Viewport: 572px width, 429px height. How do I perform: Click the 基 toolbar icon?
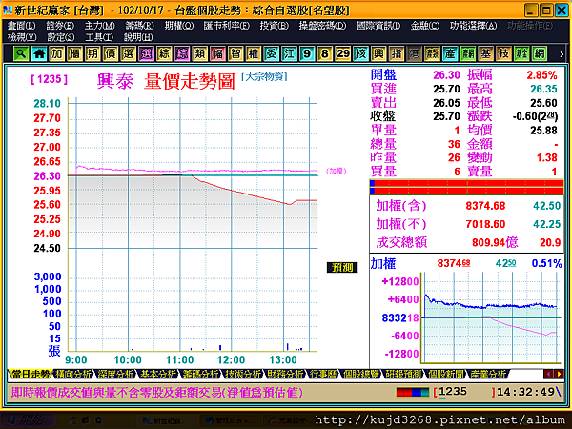pos(486,54)
